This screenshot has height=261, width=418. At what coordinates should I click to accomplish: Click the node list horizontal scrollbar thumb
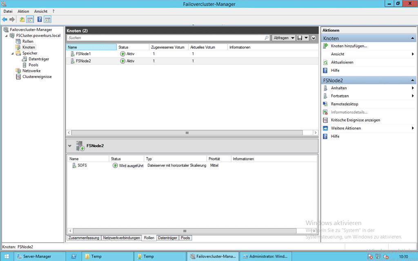(x=187, y=133)
